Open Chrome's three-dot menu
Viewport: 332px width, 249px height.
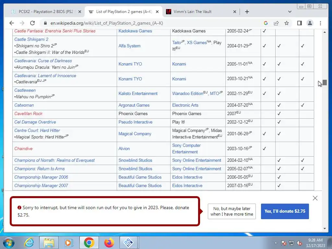320,23
